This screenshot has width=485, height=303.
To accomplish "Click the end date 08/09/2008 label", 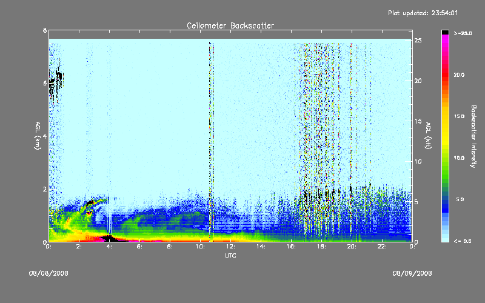I will coord(412,273).
